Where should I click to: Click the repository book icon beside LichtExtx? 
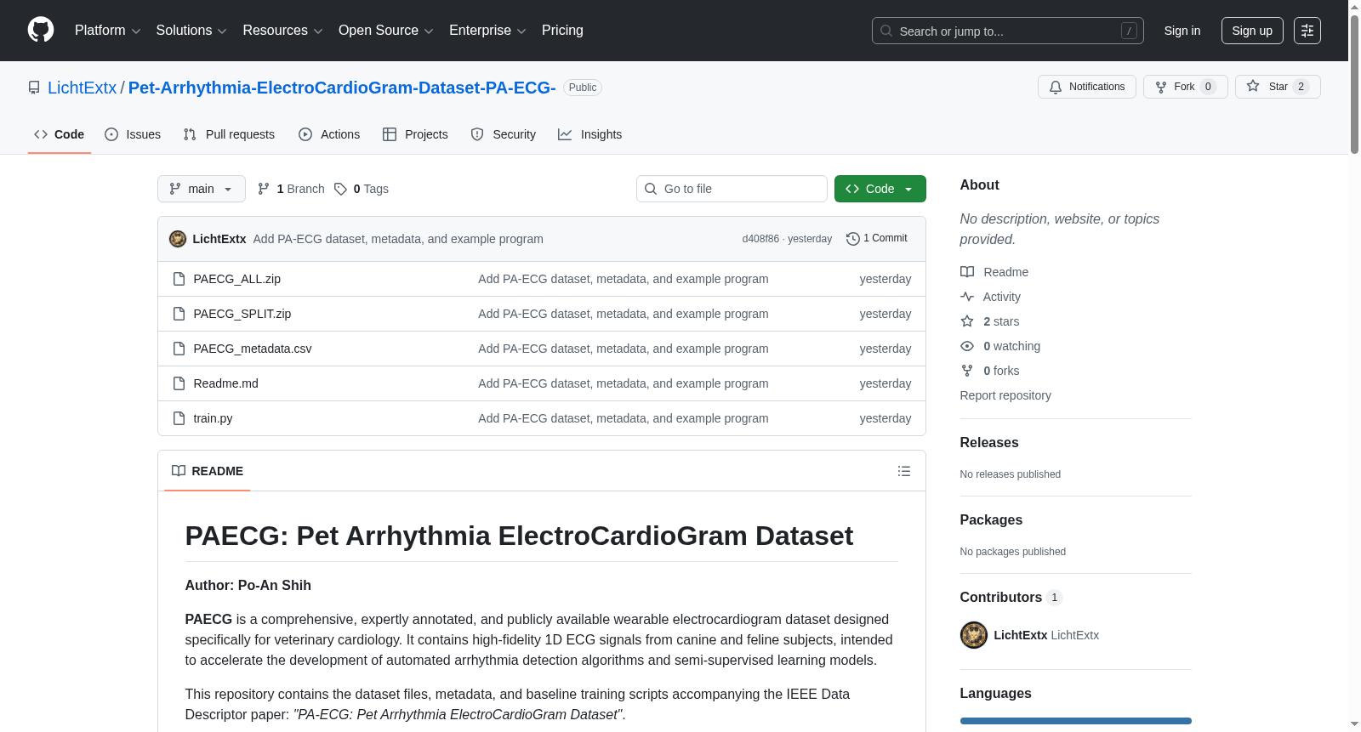[34, 88]
